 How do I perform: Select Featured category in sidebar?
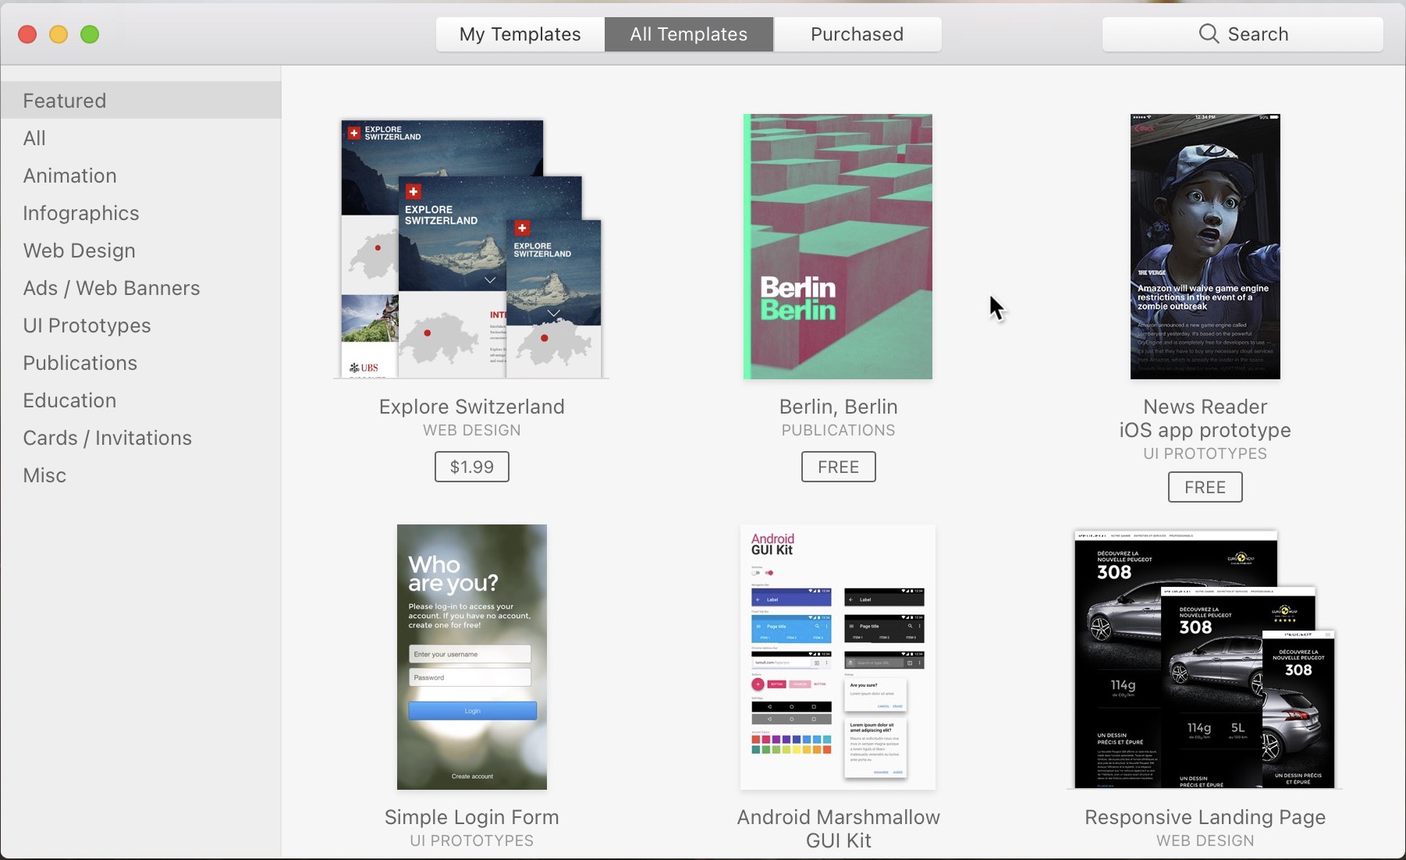pyautogui.click(x=141, y=100)
